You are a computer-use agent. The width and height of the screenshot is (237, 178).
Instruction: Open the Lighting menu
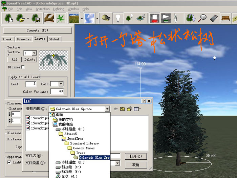tap(59, 9)
